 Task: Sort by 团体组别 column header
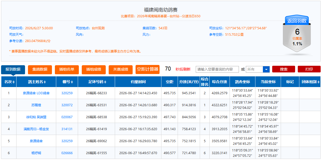pos(310,82)
